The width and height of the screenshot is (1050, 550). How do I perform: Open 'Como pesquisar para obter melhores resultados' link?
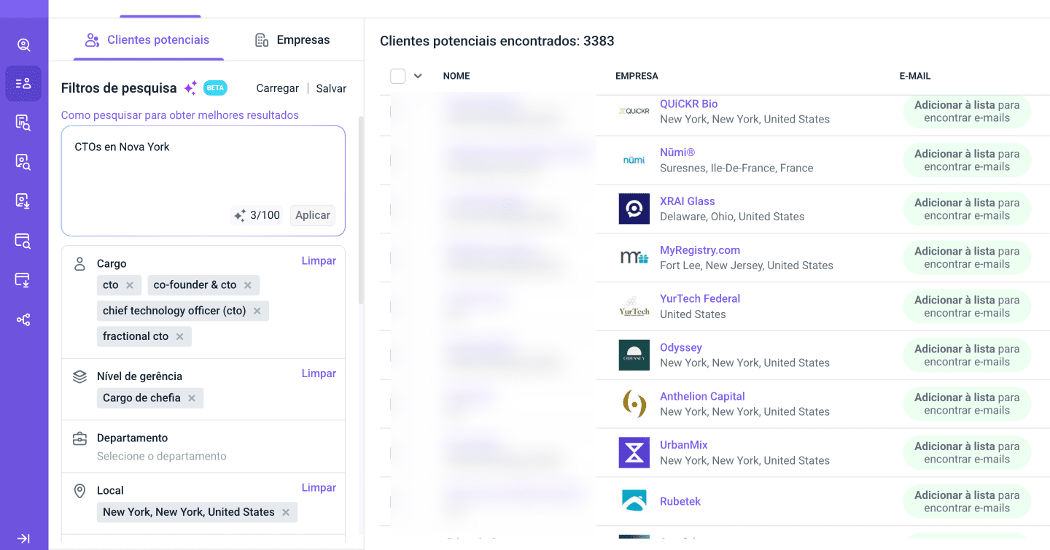pyautogui.click(x=180, y=115)
